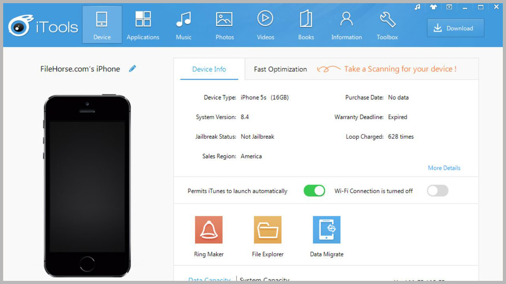The width and height of the screenshot is (506, 284).
Task: Click 'Take a Scanning for your device !'
Action: (x=400, y=69)
